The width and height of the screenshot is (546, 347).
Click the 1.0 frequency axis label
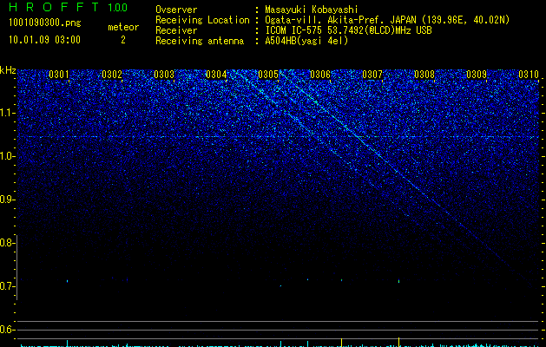point(7,157)
